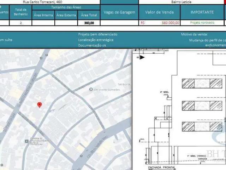
Task: Select the total area value '360,00'
Action: click(89, 23)
